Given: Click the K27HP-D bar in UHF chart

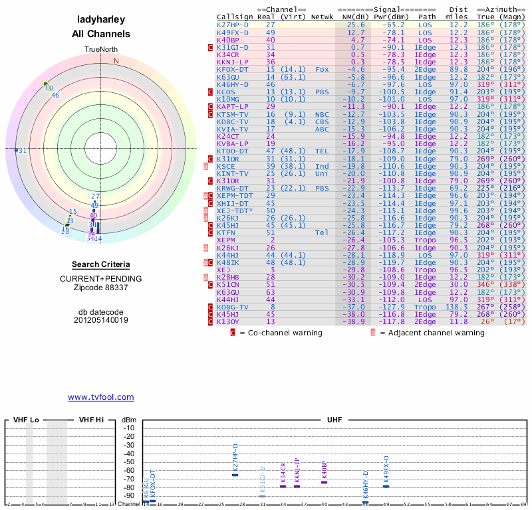Looking at the screenshot, I should [x=235, y=474].
